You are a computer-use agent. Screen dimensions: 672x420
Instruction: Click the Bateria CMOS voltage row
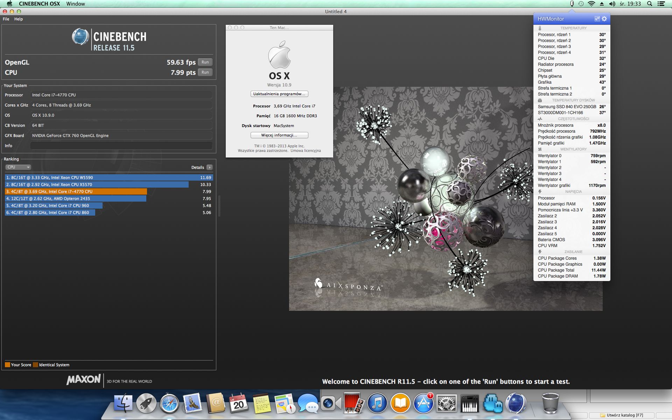point(572,240)
